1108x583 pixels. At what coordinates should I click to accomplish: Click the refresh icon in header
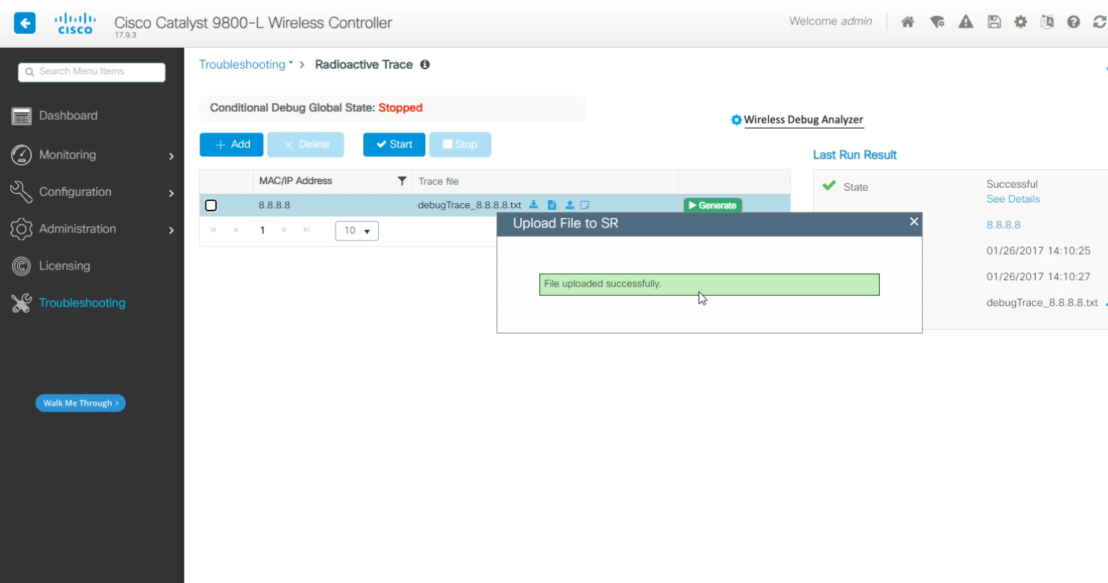1100,22
